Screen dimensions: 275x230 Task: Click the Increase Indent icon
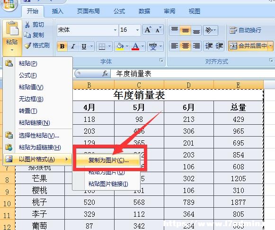[x=219, y=46]
